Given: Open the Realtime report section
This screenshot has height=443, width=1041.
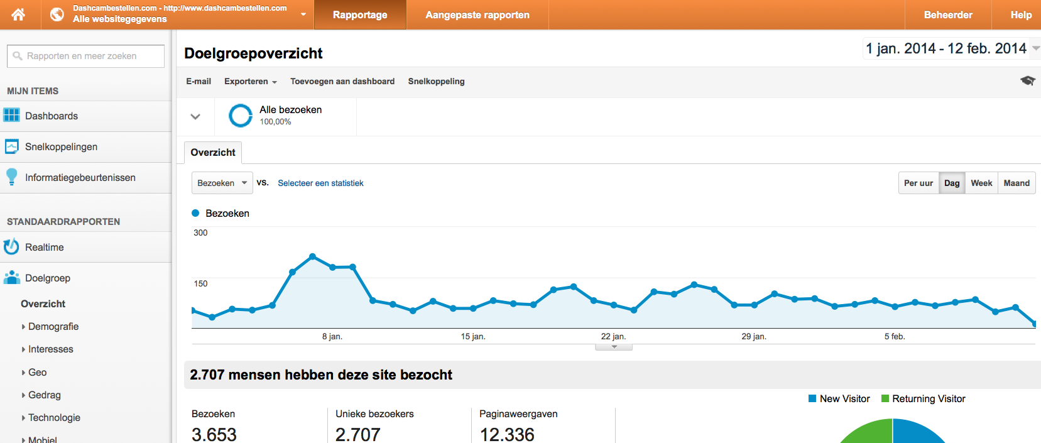Looking at the screenshot, I should coord(85,247).
